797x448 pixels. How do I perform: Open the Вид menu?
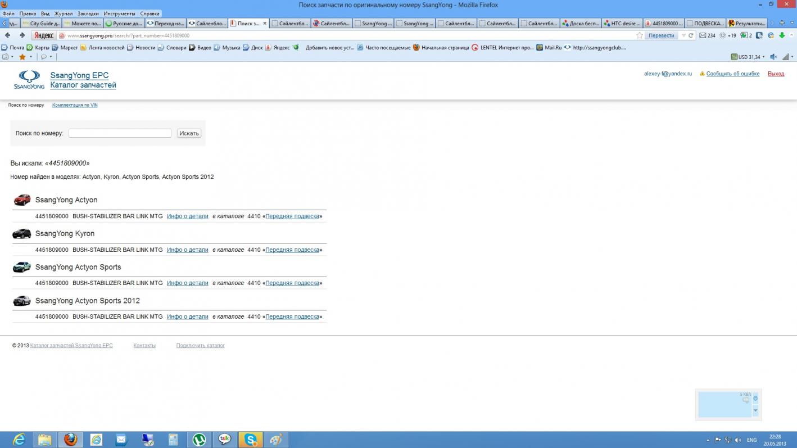point(46,13)
